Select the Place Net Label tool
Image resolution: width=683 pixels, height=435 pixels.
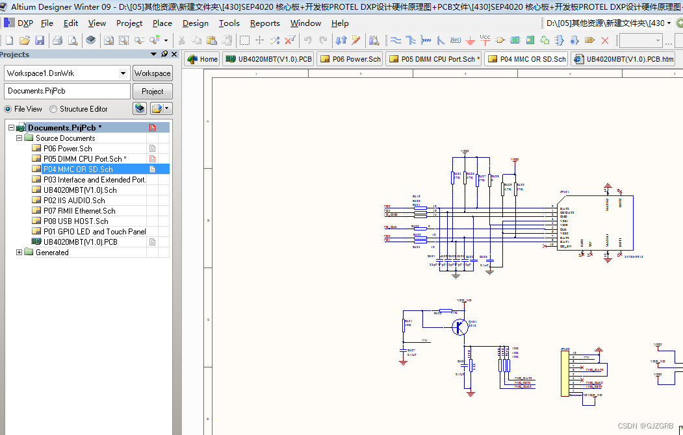[456, 40]
